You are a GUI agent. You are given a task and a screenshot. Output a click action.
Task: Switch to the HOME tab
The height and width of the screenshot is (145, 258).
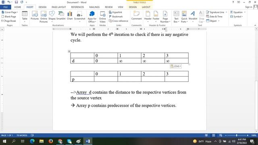[18, 7]
